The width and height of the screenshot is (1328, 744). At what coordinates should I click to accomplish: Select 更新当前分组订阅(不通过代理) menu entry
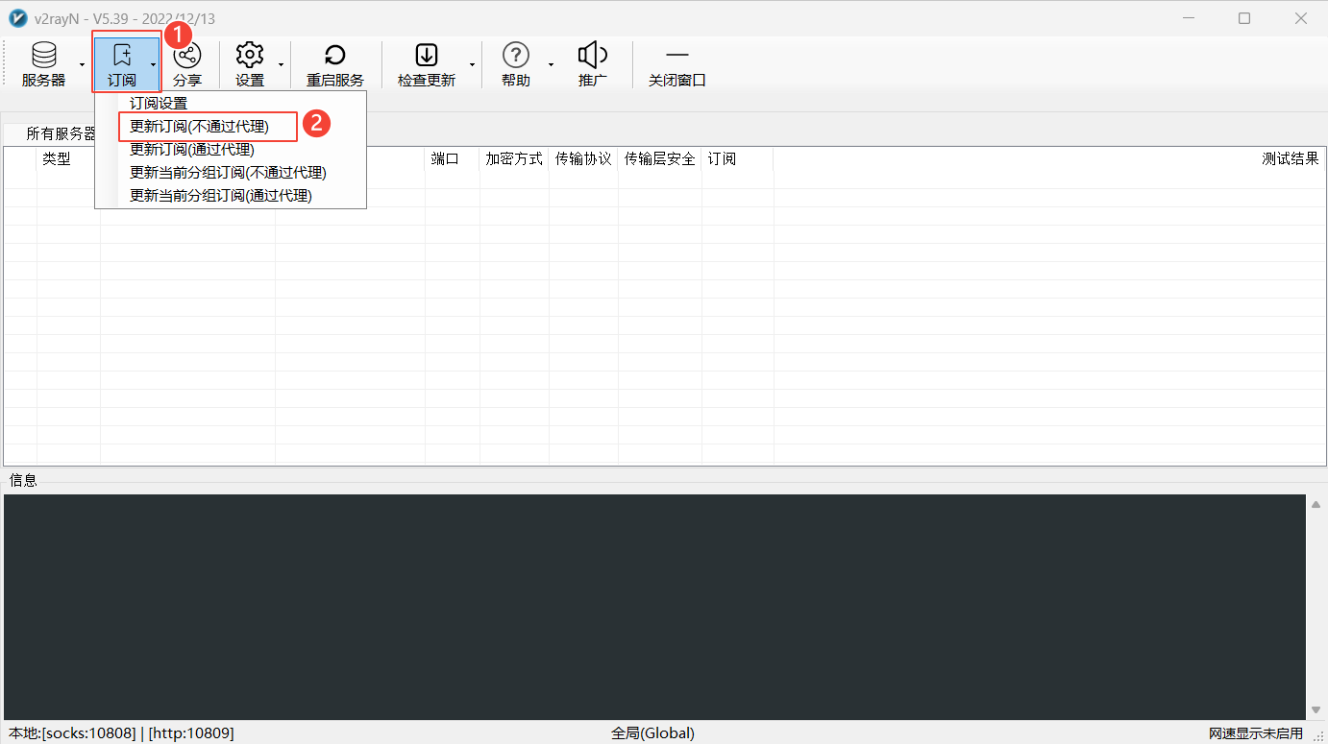pos(228,172)
